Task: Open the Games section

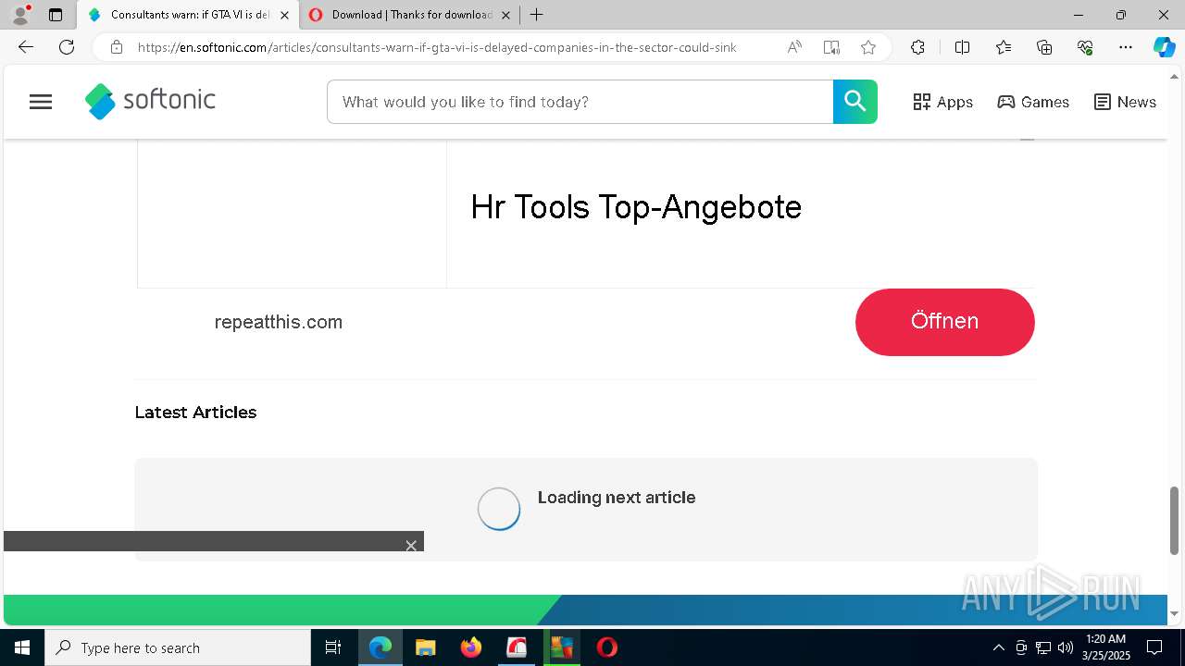Action: (x=1033, y=102)
